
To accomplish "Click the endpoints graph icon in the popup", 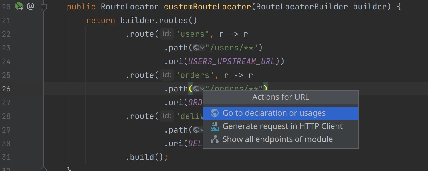I will [215, 139].
